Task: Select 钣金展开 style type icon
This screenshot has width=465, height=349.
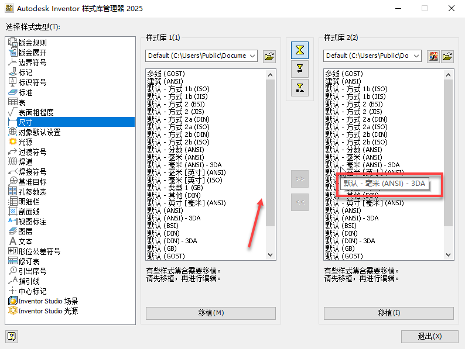Action: 12,53
